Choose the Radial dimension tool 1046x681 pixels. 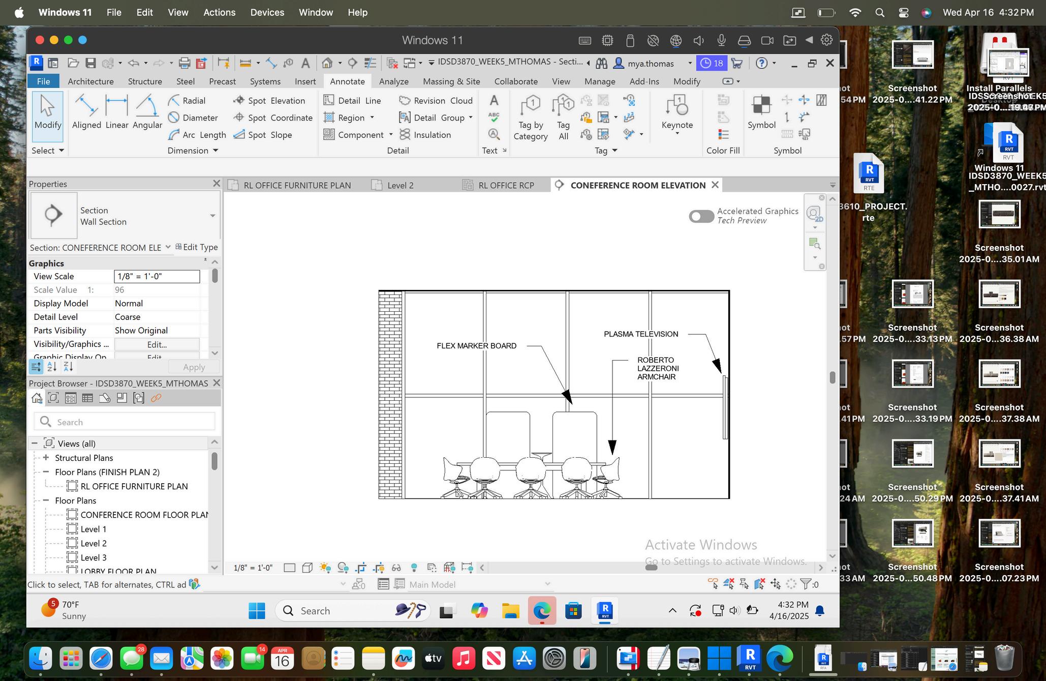pyautogui.click(x=187, y=101)
